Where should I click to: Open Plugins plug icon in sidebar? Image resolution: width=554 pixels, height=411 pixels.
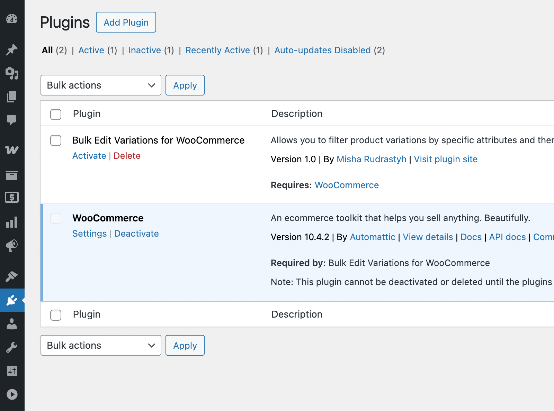click(12, 300)
